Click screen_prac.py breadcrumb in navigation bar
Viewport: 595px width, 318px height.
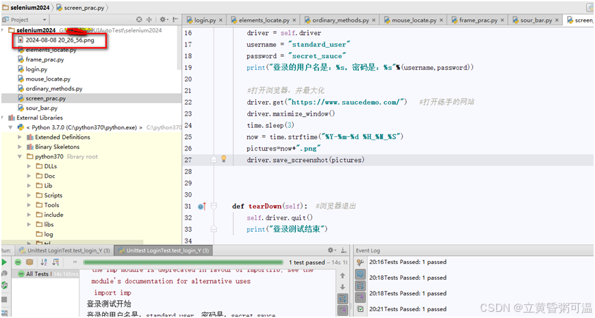tap(80, 8)
